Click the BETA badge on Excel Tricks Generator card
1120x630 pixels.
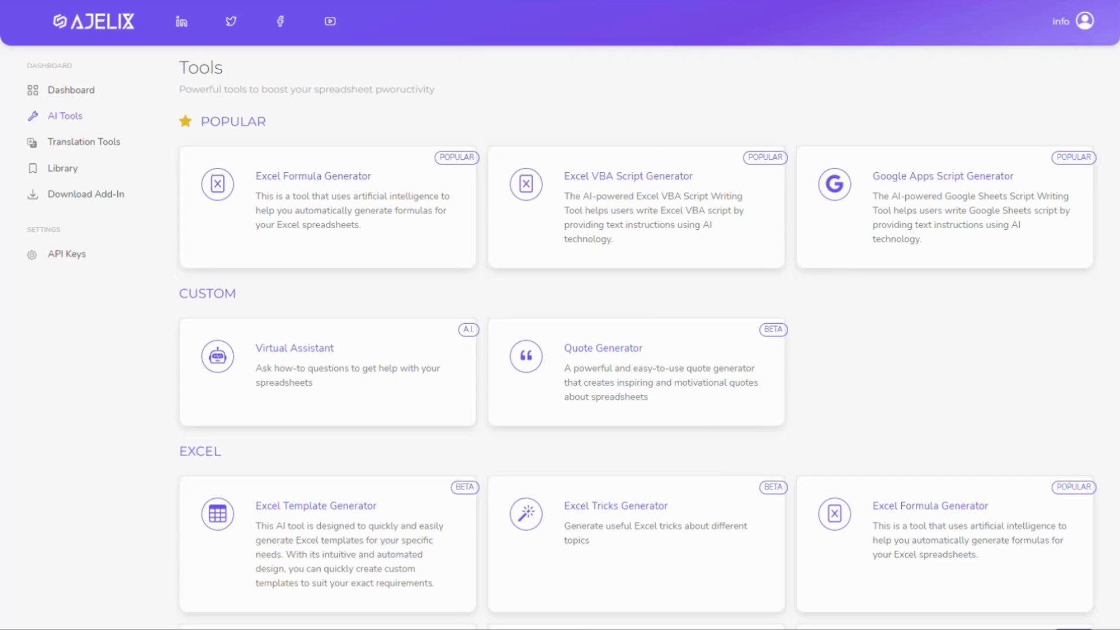[x=773, y=487]
